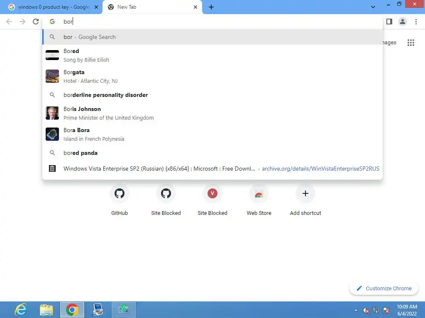
Task: Open the tab search chevron dropdown
Action: tap(373, 7)
